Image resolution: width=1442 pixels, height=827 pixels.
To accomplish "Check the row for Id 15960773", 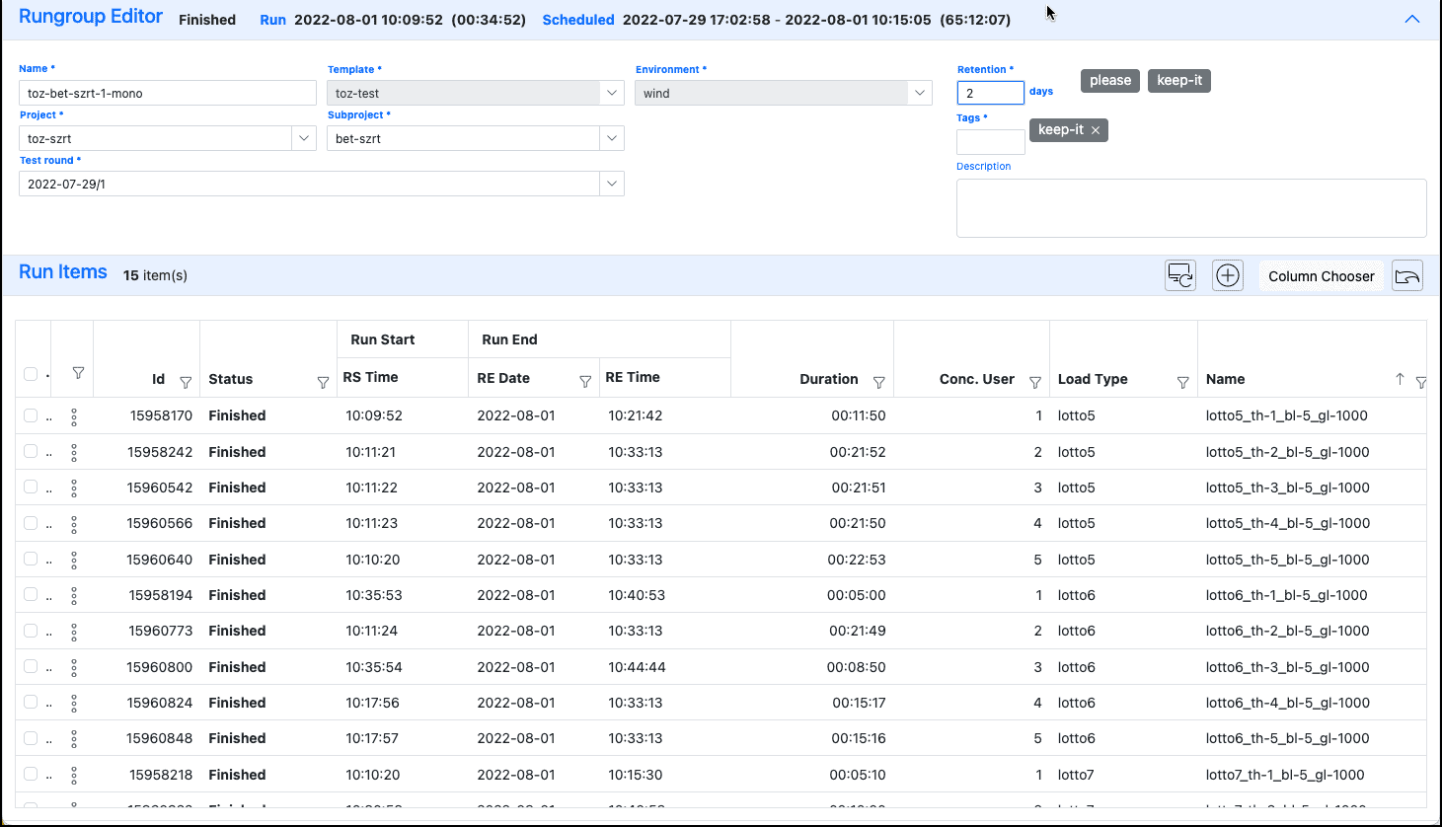I will coord(31,631).
